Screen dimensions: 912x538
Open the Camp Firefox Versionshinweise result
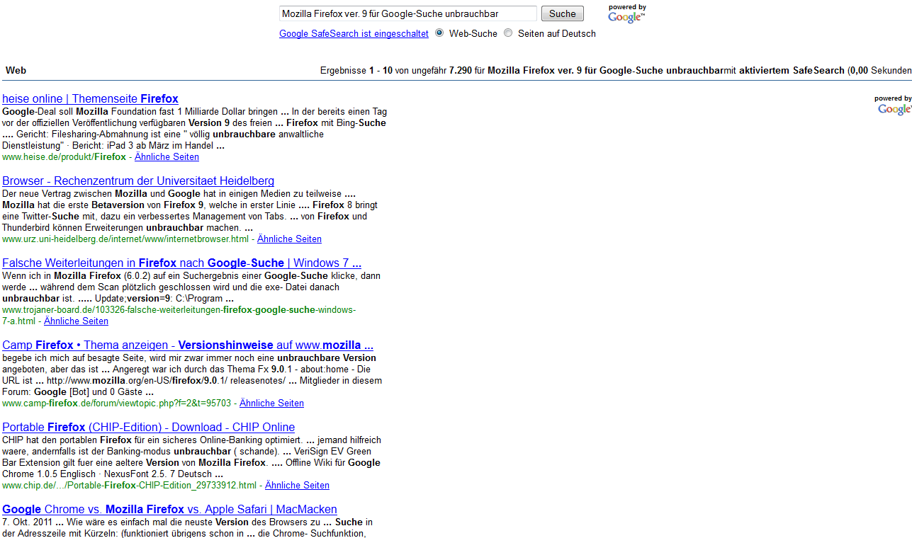188,345
